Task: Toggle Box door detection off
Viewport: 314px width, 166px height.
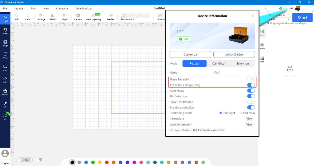Action: pyautogui.click(x=251, y=107)
